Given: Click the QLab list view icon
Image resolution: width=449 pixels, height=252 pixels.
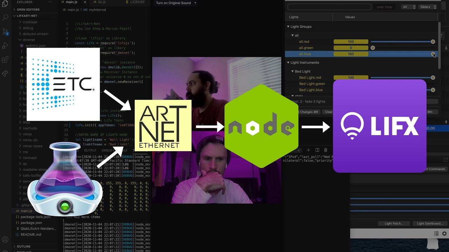Looking at the screenshot, I should 436,233.
